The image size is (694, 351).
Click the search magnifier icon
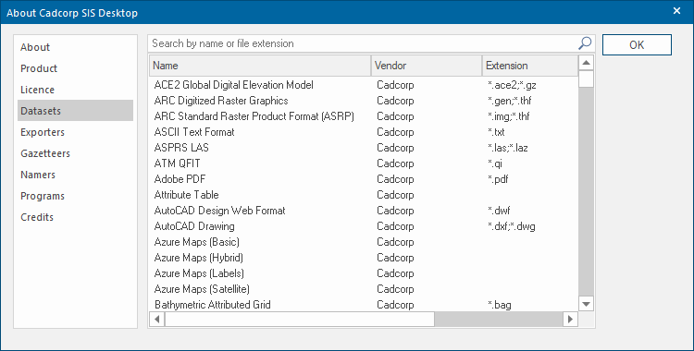pyautogui.click(x=585, y=43)
